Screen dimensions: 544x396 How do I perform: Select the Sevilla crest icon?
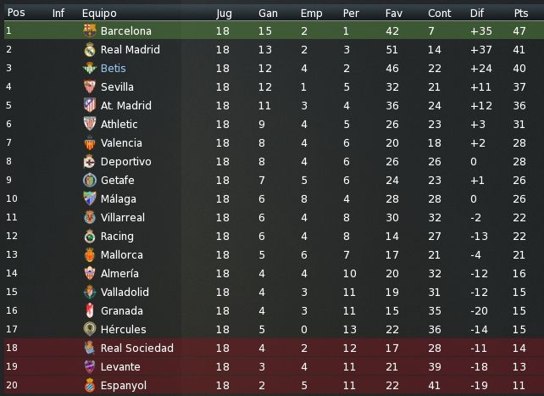click(x=90, y=86)
